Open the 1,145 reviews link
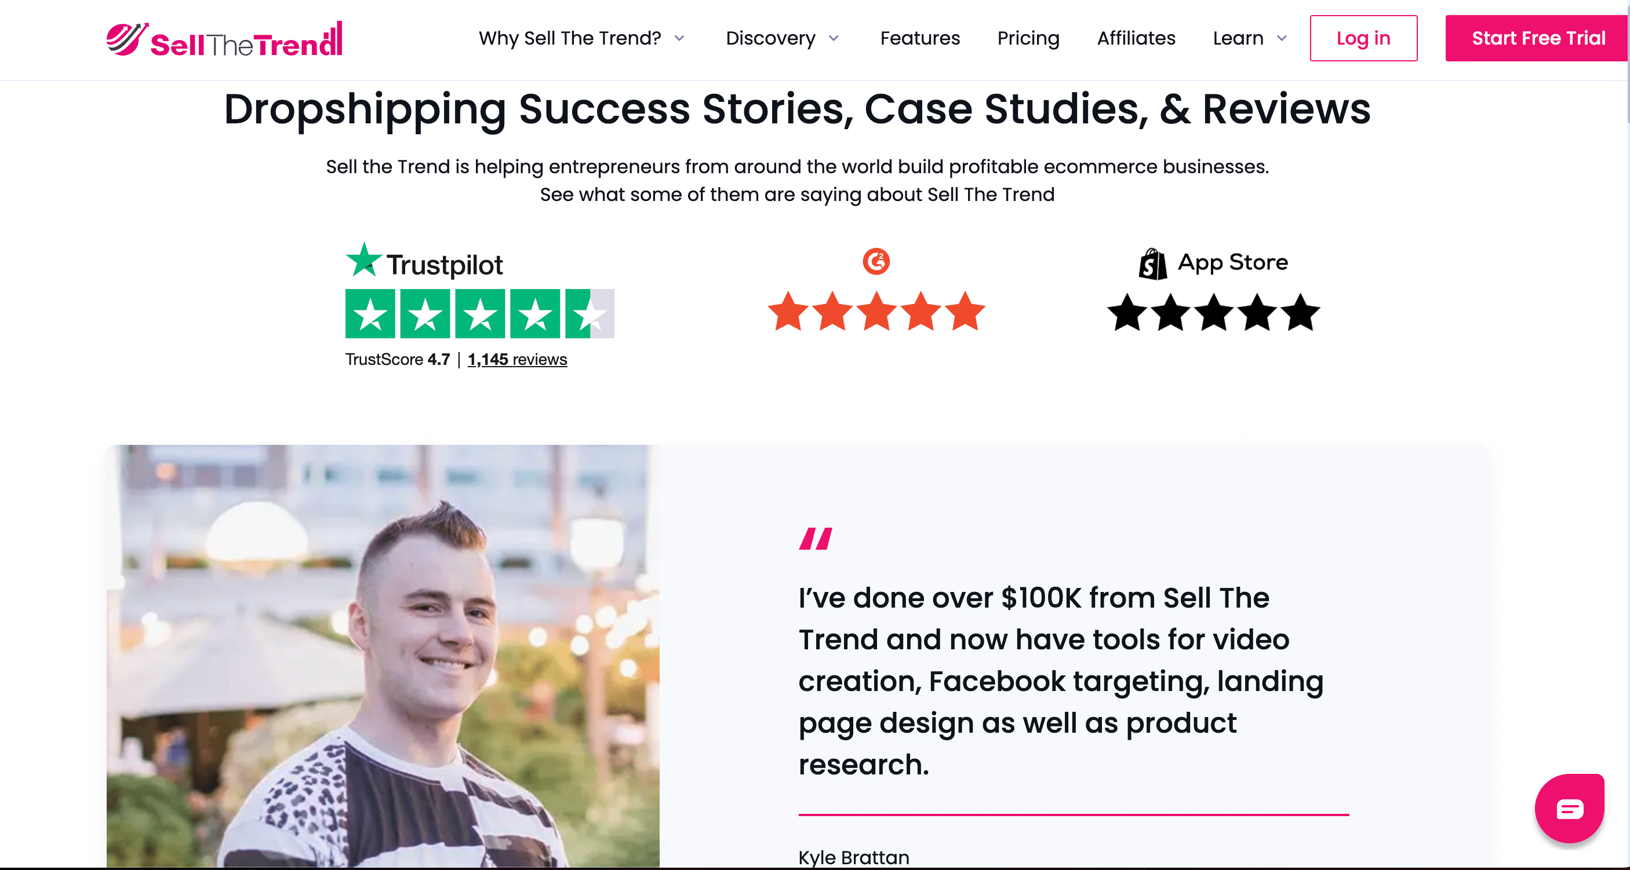1630x870 pixels. (517, 359)
